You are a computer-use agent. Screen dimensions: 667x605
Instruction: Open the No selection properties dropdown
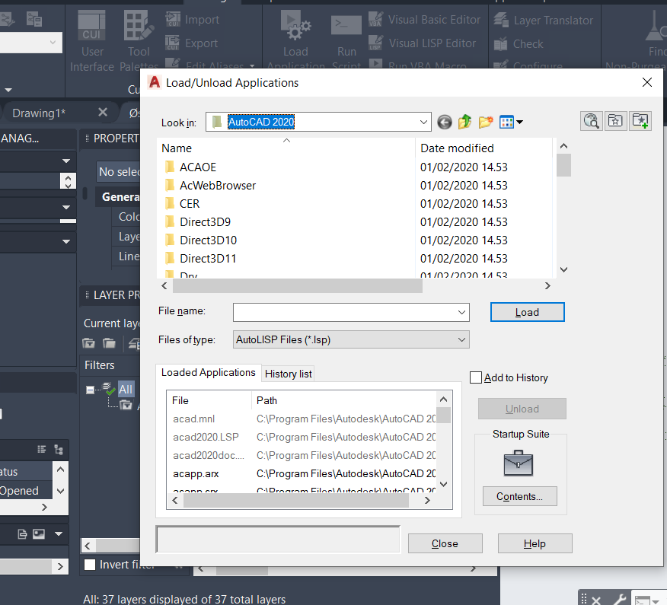119,172
